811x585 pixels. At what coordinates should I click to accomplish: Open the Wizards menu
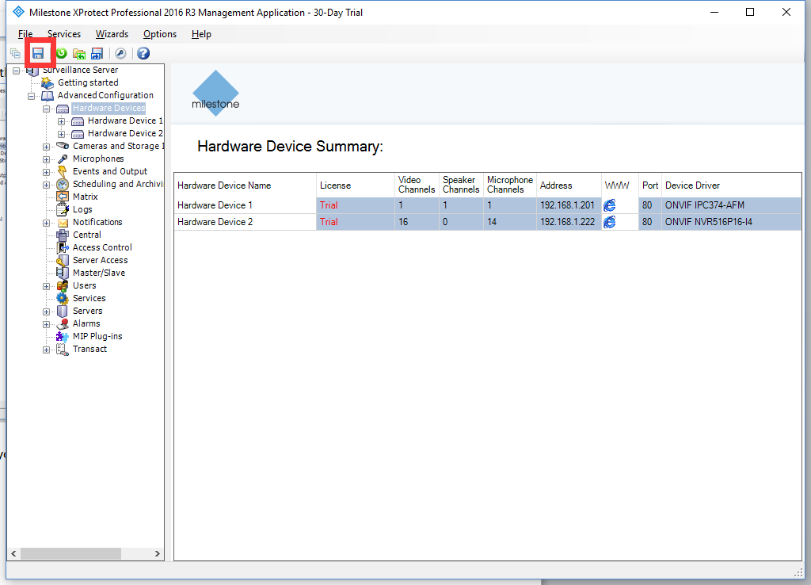(x=112, y=34)
